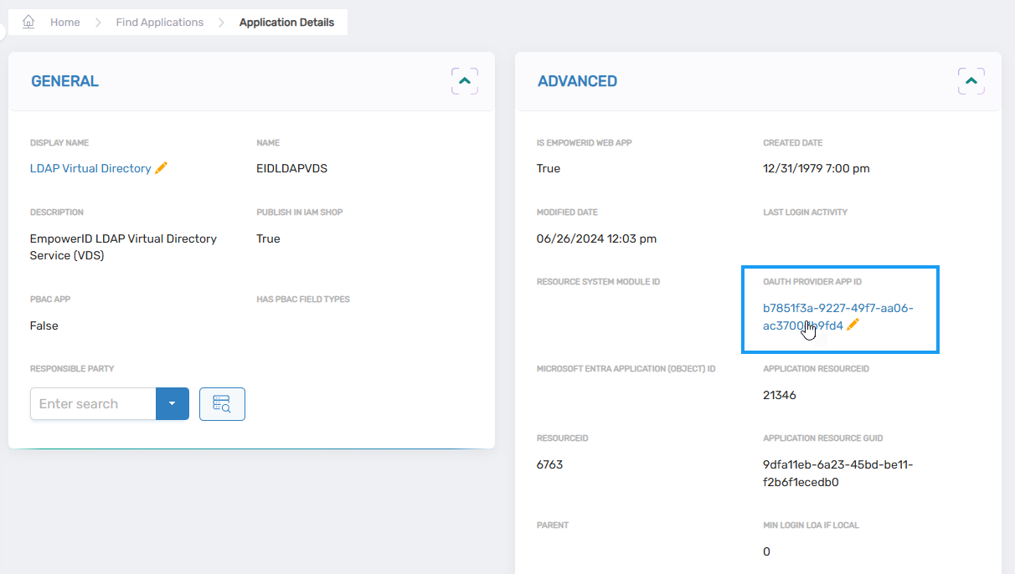Click the house icon in the breadcrumb
1015x574 pixels.
pyautogui.click(x=28, y=22)
